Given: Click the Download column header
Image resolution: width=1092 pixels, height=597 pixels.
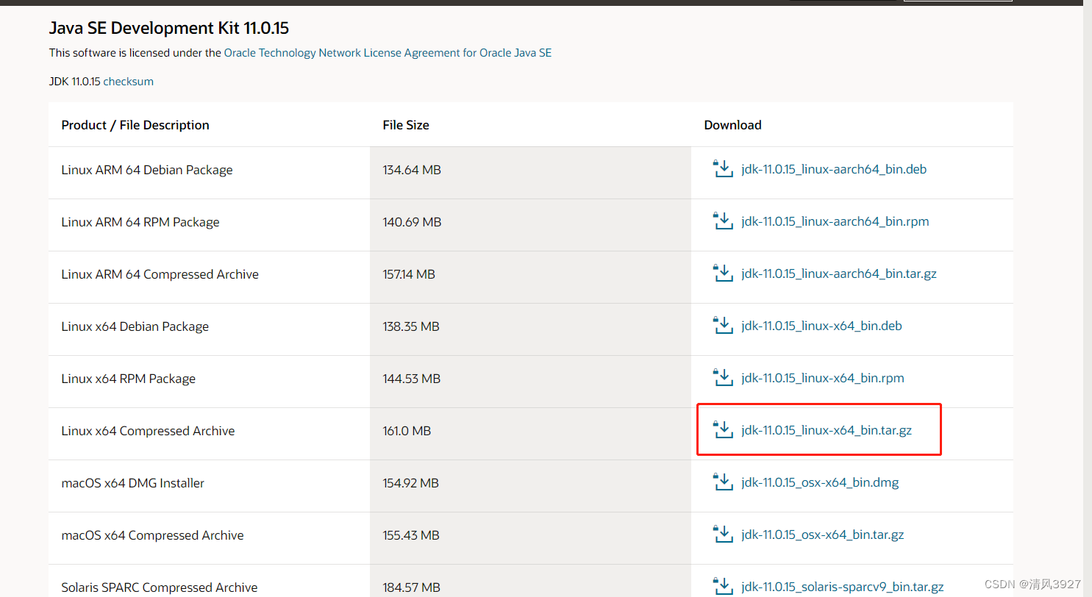Looking at the screenshot, I should click(732, 125).
